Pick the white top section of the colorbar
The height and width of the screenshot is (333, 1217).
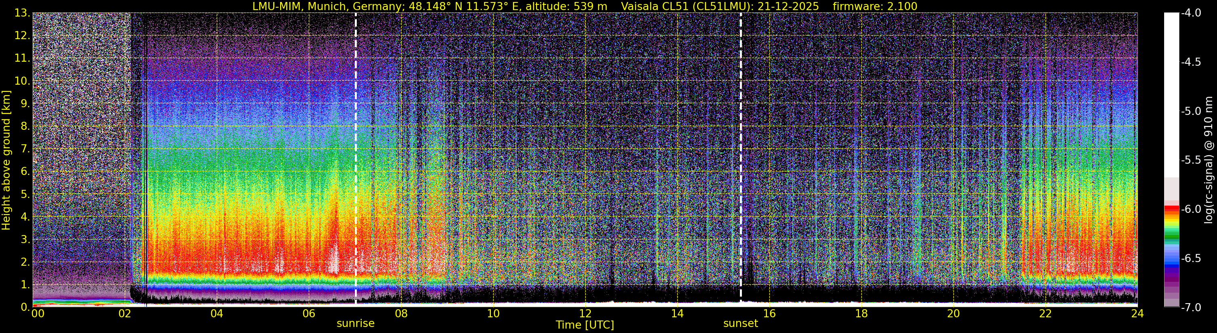coord(1171,94)
